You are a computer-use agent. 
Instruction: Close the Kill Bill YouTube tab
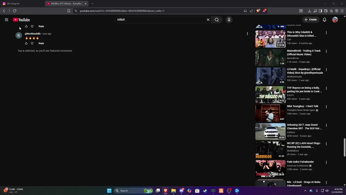(85, 4)
